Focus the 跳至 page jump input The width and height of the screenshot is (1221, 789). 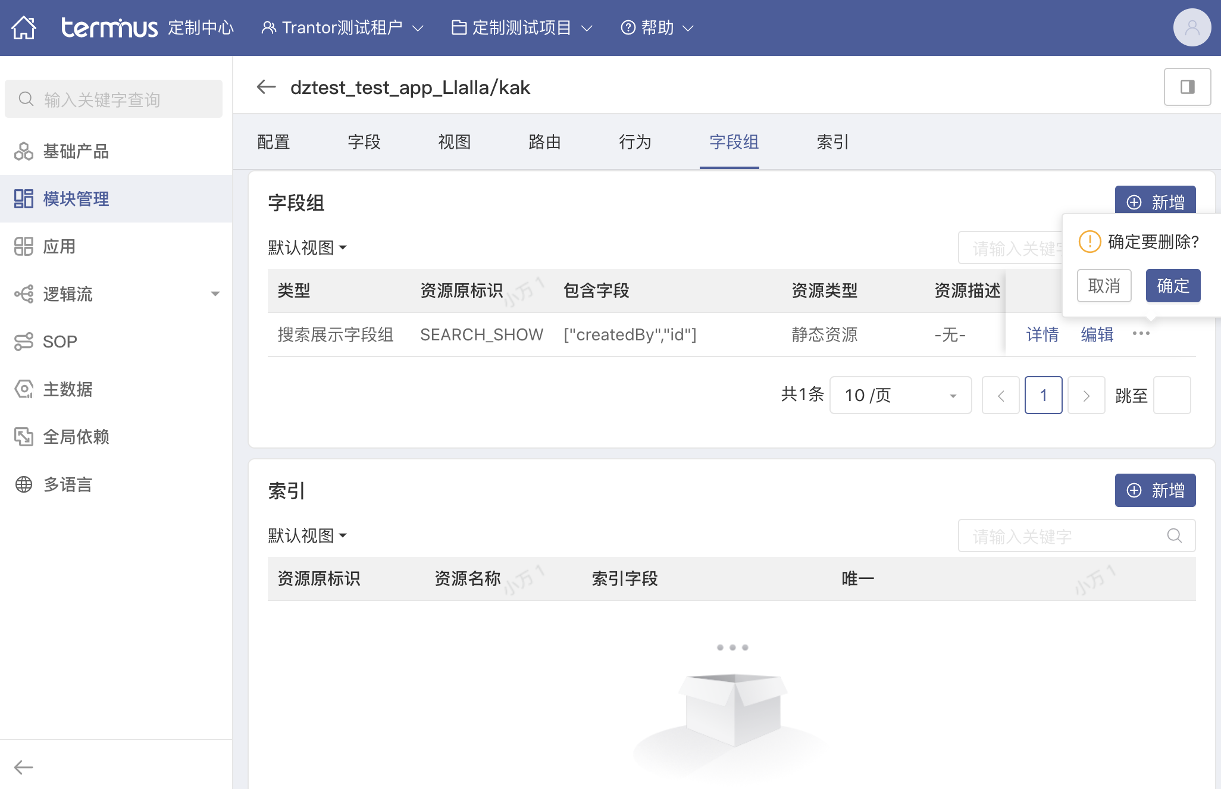click(1172, 395)
